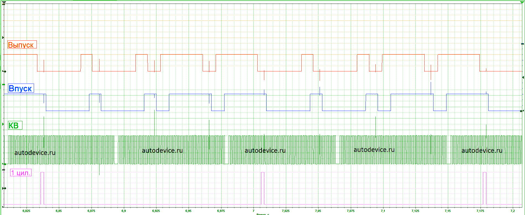This screenshot has height=215, width=525.
Task: Select the red Выпуск channel label
Action: pyautogui.click(x=22, y=45)
